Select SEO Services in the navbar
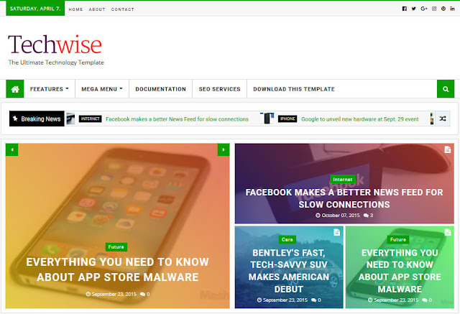The height and width of the screenshot is (314, 460). (x=220, y=89)
